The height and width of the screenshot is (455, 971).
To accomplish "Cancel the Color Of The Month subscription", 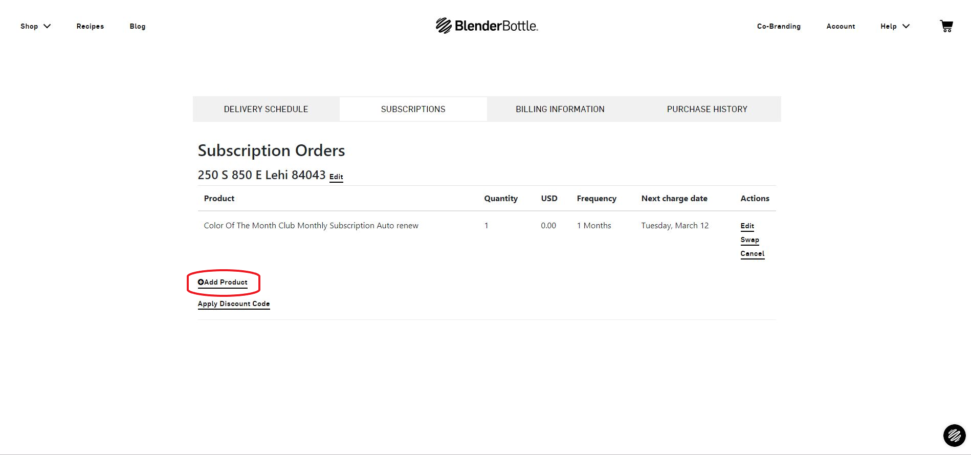I will [x=753, y=253].
